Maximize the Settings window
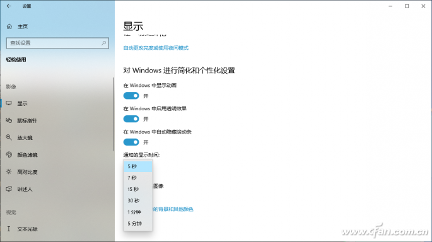The width and height of the screenshot is (432, 242). click(x=407, y=6)
